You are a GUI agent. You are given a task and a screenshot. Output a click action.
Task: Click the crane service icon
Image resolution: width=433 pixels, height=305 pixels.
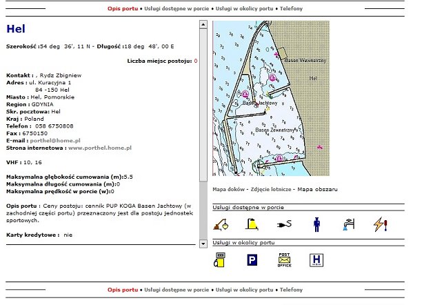pyautogui.click(x=222, y=224)
